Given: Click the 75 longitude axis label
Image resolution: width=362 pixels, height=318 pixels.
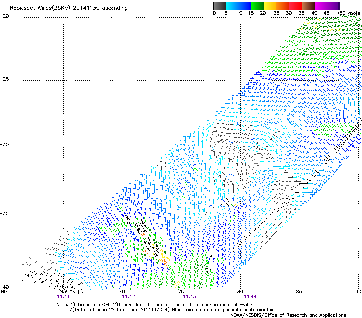Looking at the screenshot, I should click(181, 291).
